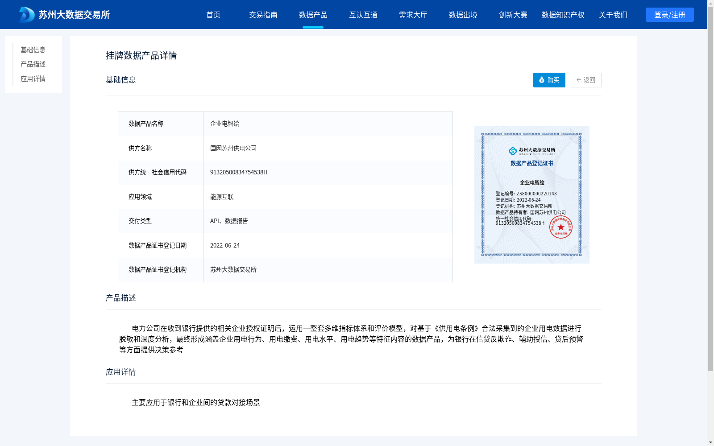This screenshot has width=714, height=446.
Task: Open 数据知识产权 in the navigation bar
Action: point(563,15)
